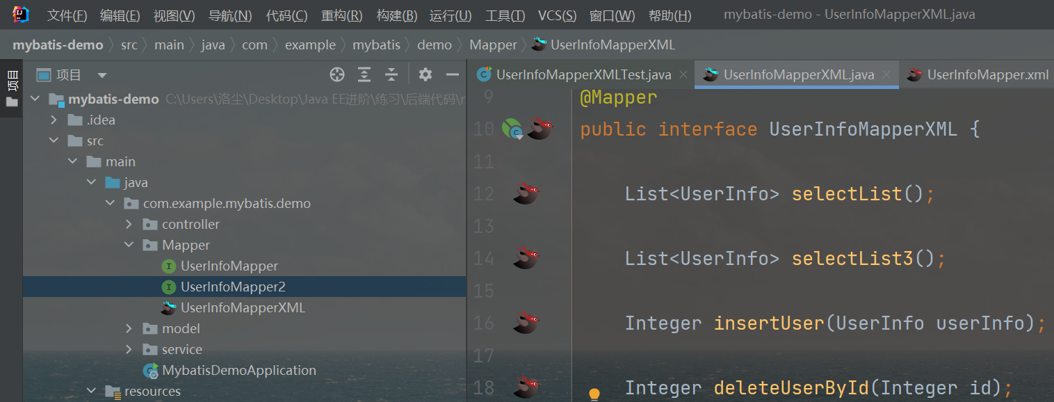
Task: Click the locate opened file target icon
Action: 337,75
